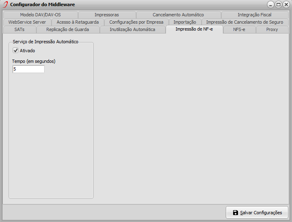Switch to the Importação tab
Screen dimensions: 292x222
pyautogui.click(x=184, y=22)
